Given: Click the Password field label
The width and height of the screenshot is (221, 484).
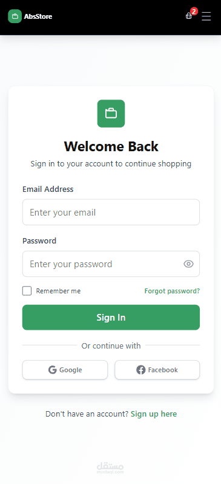Looking at the screenshot, I should (39, 240).
